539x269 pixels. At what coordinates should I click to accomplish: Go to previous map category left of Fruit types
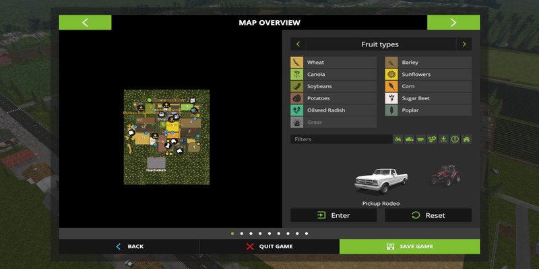pyautogui.click(x=298, y=44)
